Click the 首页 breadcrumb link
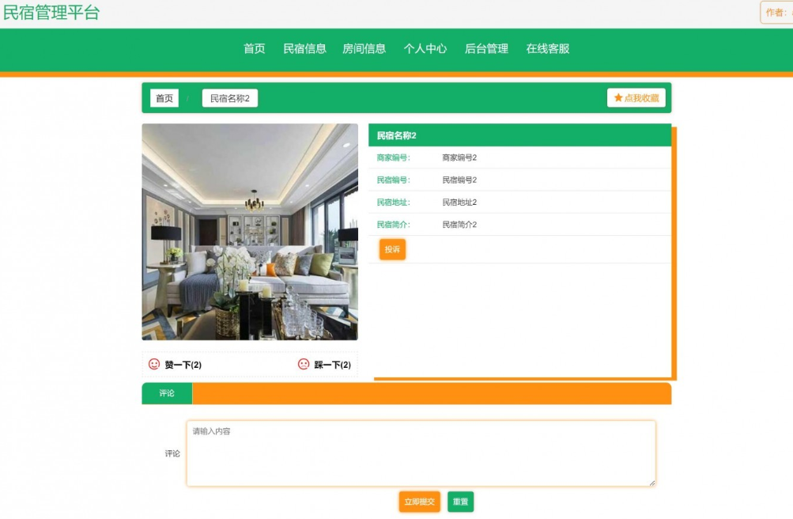Screen dimensions: 793x519 pyautogui.click(x=164, y=98)
